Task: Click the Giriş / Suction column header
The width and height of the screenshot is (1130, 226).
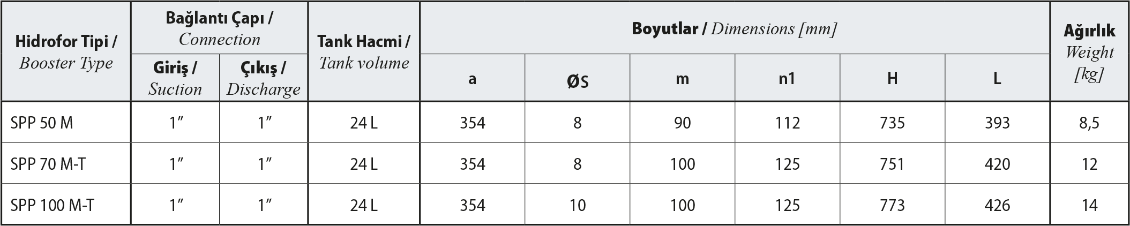Action: [175, 78]
